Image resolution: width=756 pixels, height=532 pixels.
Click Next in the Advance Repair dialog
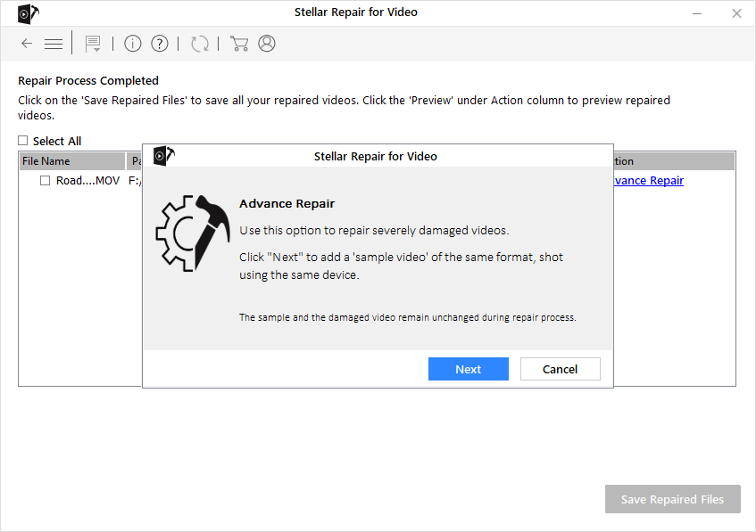point(468,369)
